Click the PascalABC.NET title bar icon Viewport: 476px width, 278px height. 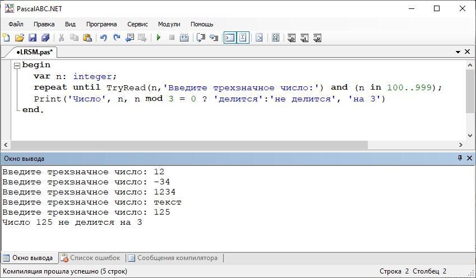[x=10, y=8]
